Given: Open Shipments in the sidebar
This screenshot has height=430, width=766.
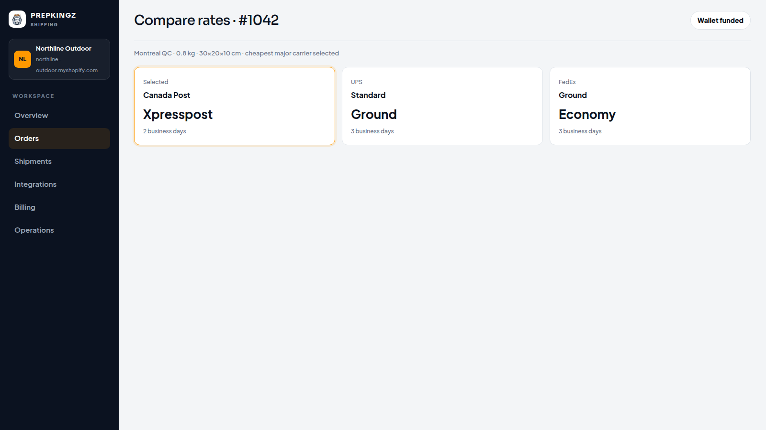Looking at the screenshot, I should click(59, 161).
